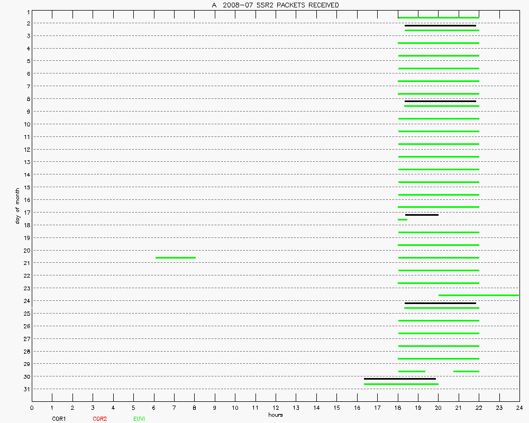This screenshot has height=423, width=529.
Task: Click the day 31 label on the y-axis
Action: pos(26,389)
